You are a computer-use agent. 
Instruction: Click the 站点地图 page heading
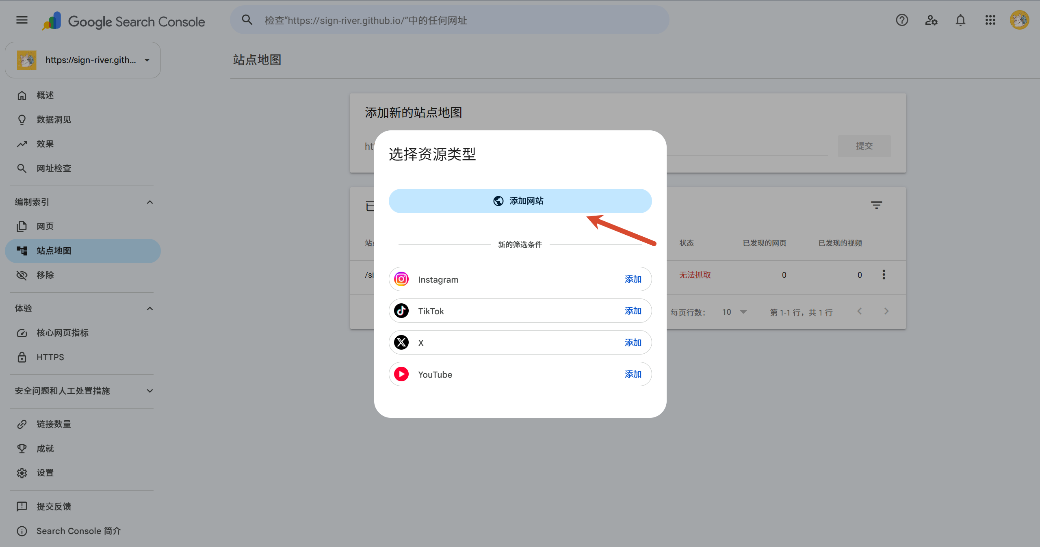pyautogui.click(x=257, y=60)
